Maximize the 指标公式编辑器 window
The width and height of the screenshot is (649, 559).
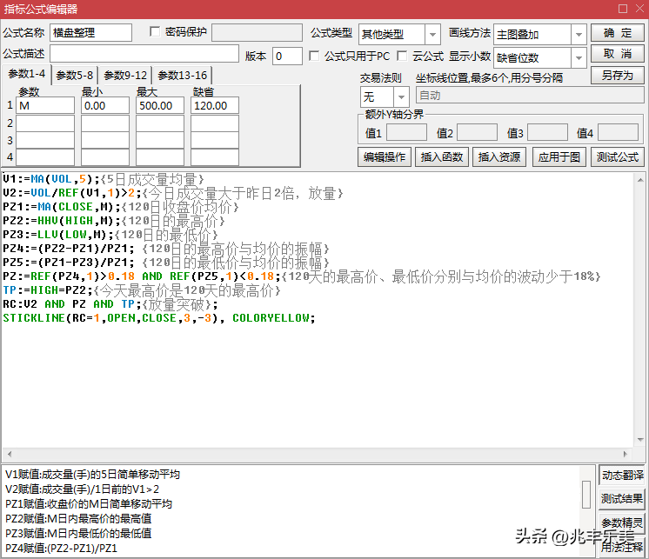pos(623,9)
